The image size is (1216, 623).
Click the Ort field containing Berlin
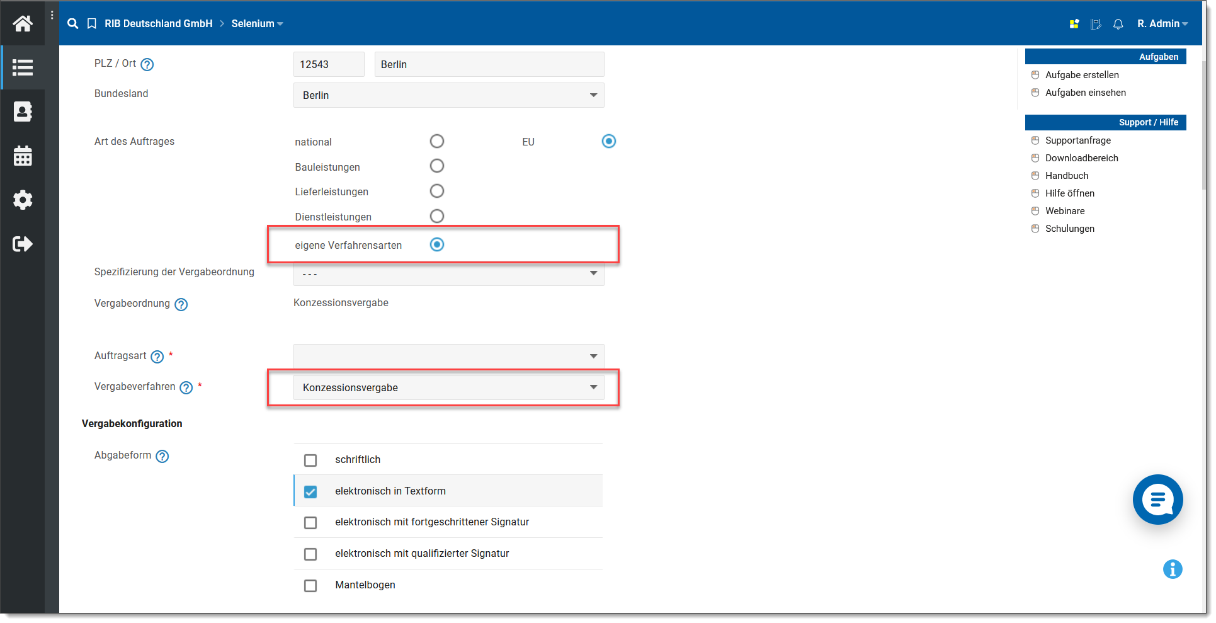tap(489, 64)
